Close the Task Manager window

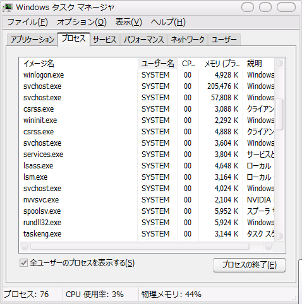[286, 8]
